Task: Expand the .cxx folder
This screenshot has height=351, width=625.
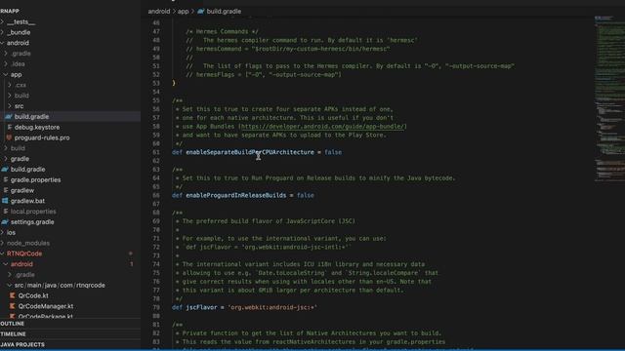Action: 10,85
